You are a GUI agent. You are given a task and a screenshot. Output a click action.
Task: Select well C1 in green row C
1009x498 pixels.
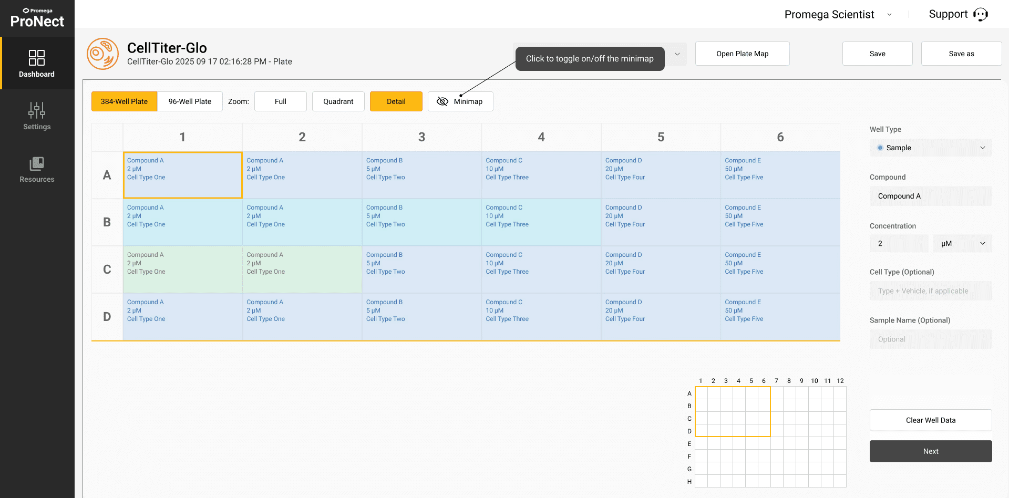[x=182, y=269]
